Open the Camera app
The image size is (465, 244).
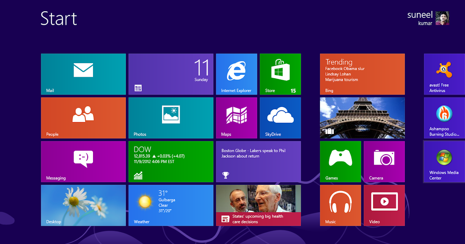[384, 162]
